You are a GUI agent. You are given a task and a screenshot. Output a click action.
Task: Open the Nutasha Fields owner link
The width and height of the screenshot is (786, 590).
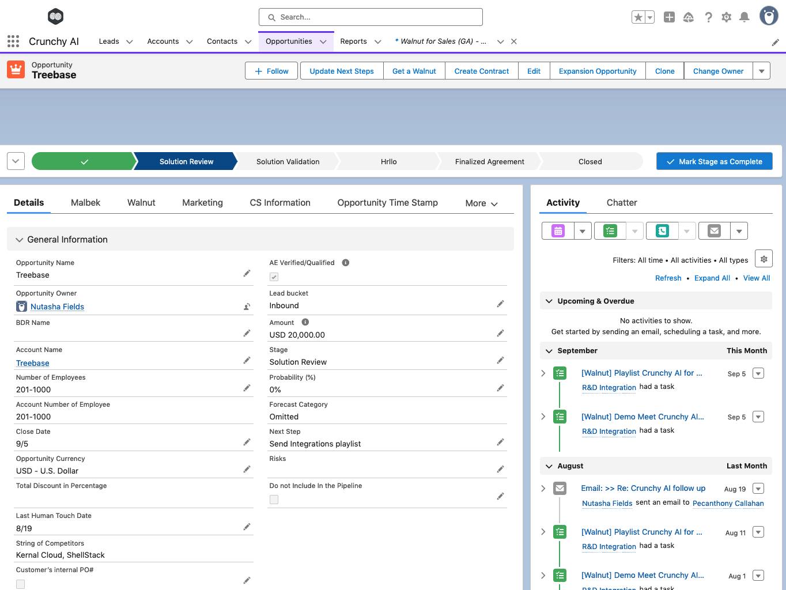57,307
